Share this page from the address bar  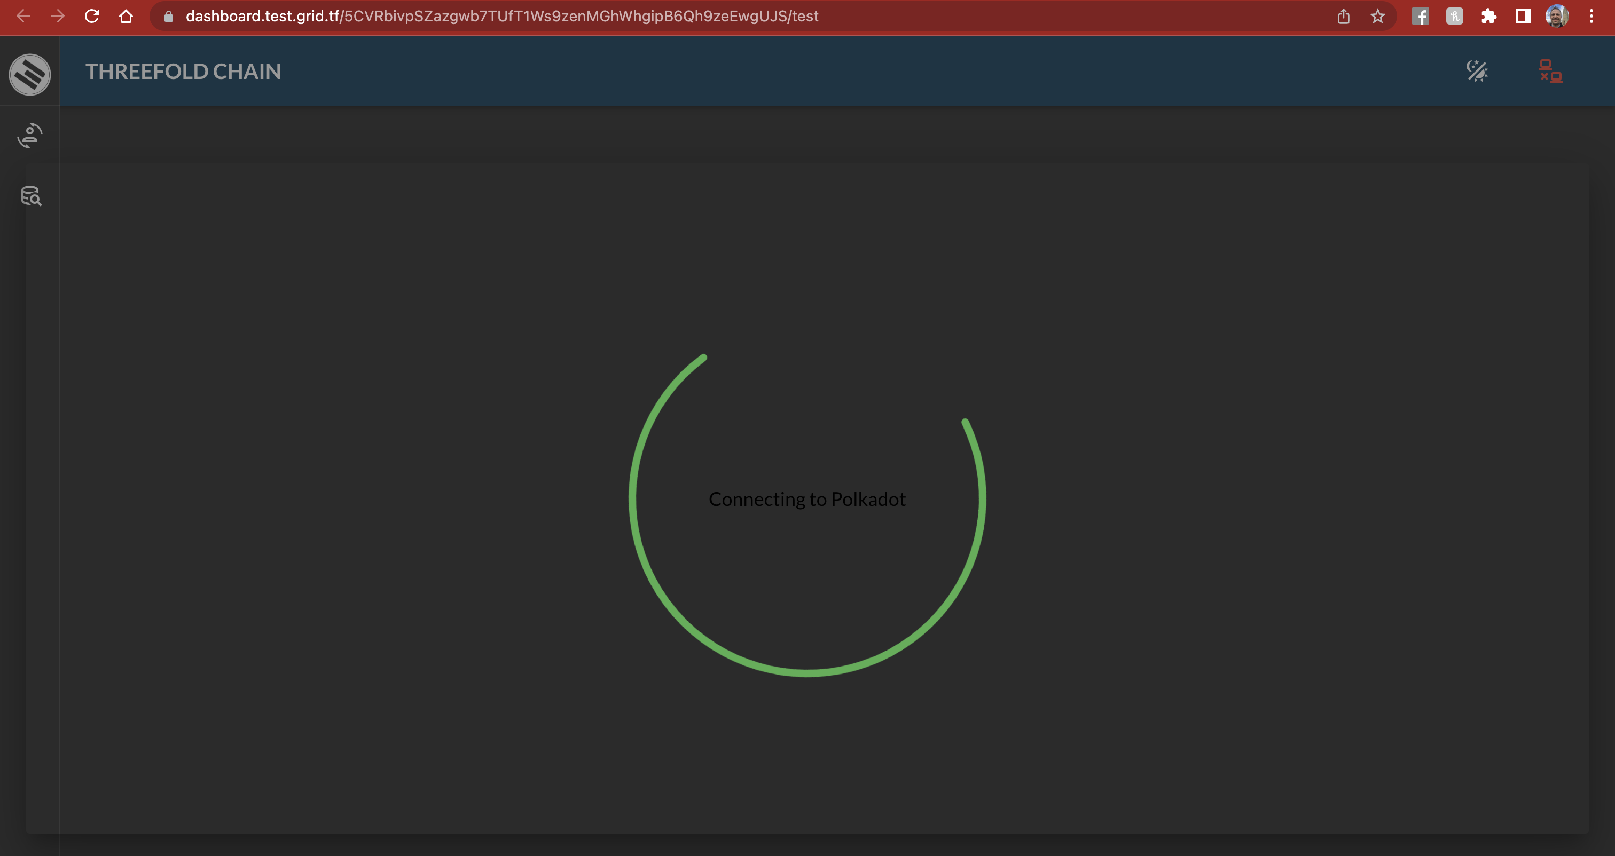click(x=1343, y=17)
